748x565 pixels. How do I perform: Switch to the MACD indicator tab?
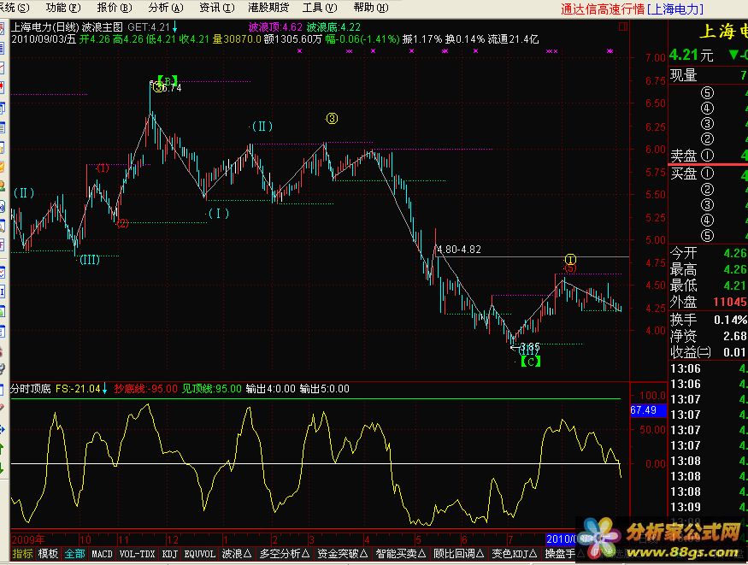tap(102, 554)
